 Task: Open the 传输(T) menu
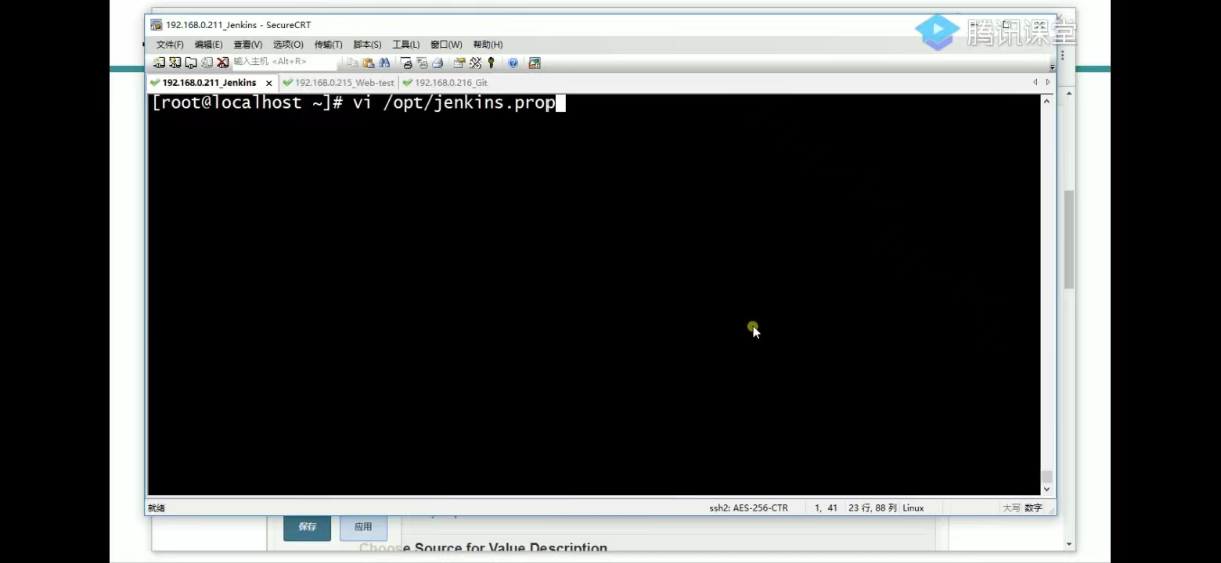(x=328, y=45)
